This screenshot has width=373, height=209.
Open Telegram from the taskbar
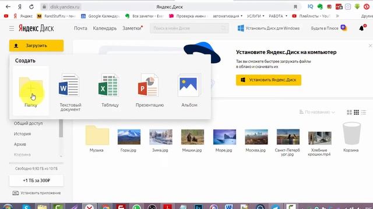(276, 207)
